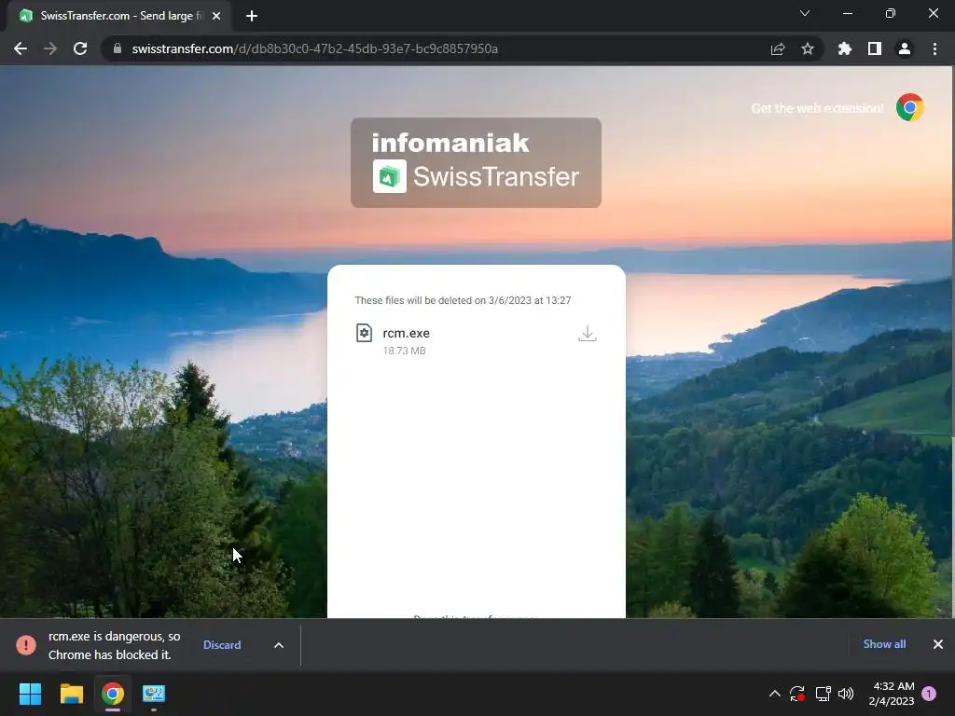
Task: Open a new browser tab
Action: 252,16
